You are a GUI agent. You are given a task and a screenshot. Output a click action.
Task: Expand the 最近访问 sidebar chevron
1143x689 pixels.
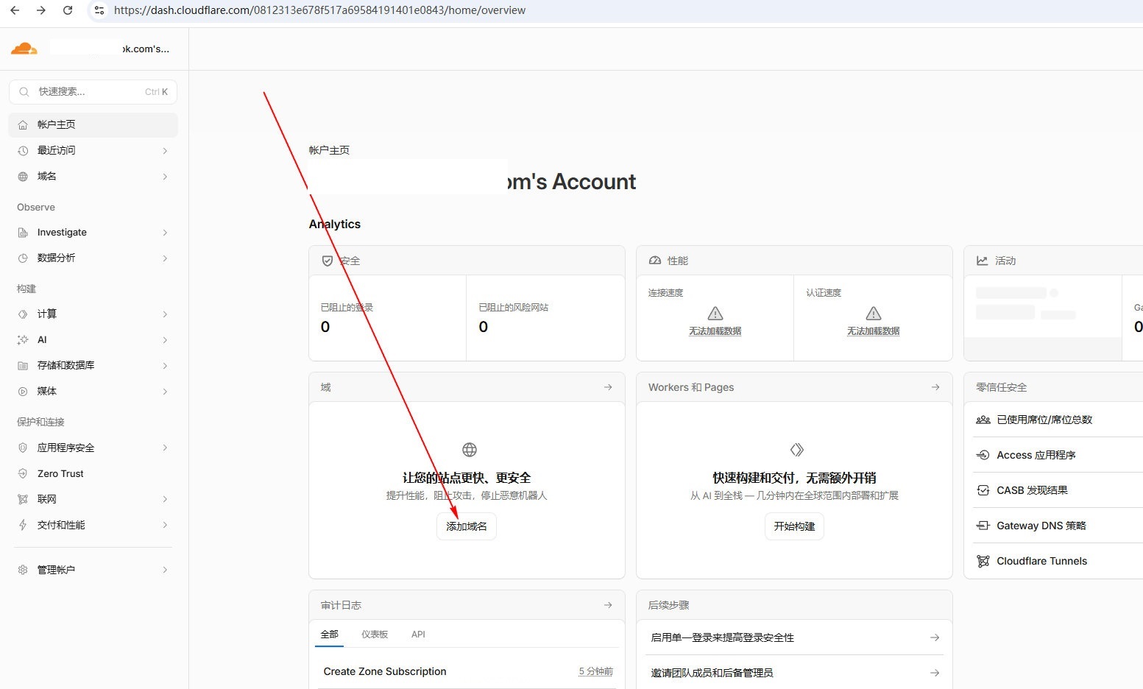click(x=165, y=151)
